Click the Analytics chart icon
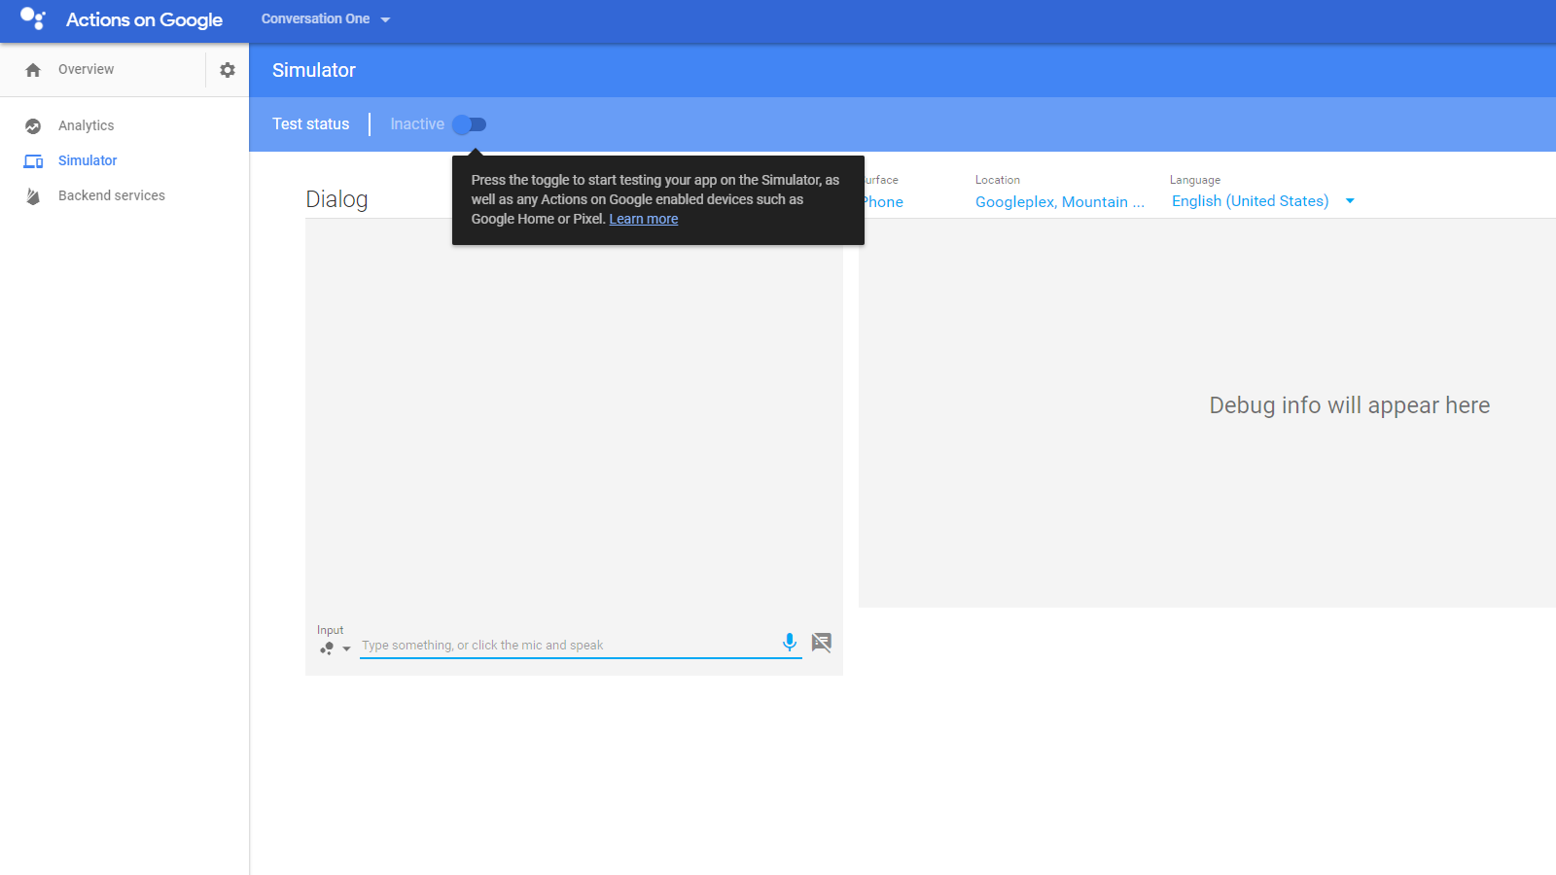 [33, 126]
